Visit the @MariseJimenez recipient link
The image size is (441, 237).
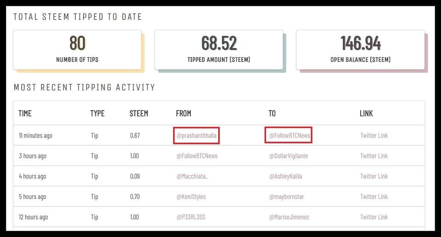(289, 217)
